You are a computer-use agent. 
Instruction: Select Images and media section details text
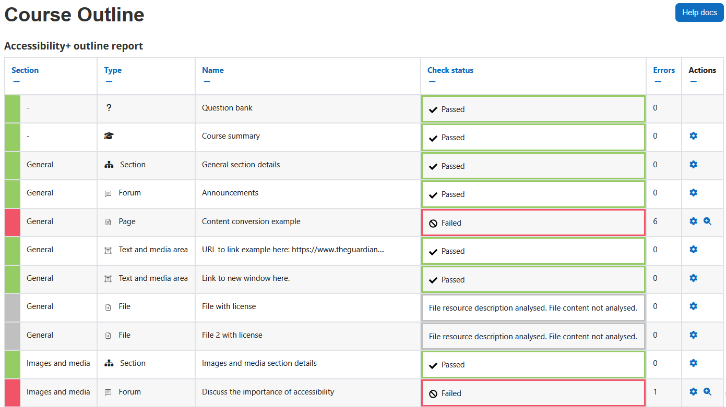click(259, 363)
